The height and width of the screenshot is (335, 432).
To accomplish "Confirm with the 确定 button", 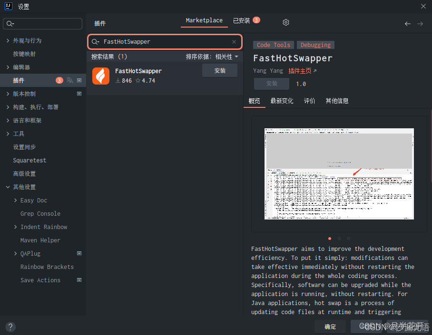I will coord(330,327).
